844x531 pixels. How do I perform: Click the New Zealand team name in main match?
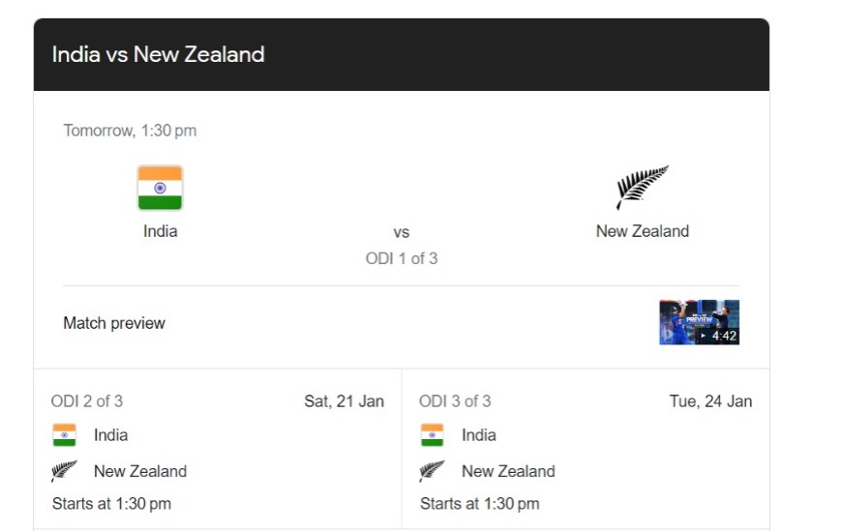642,231
